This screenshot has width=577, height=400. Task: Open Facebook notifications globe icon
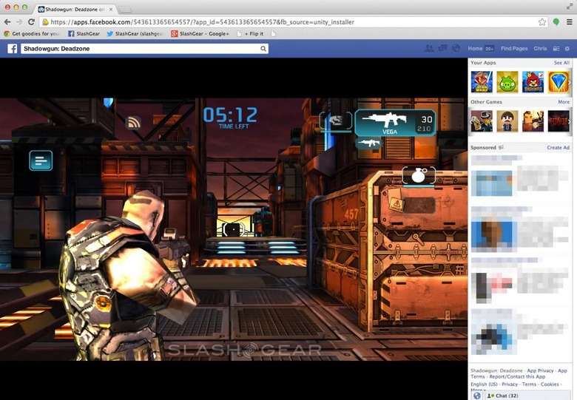point(456,48)
